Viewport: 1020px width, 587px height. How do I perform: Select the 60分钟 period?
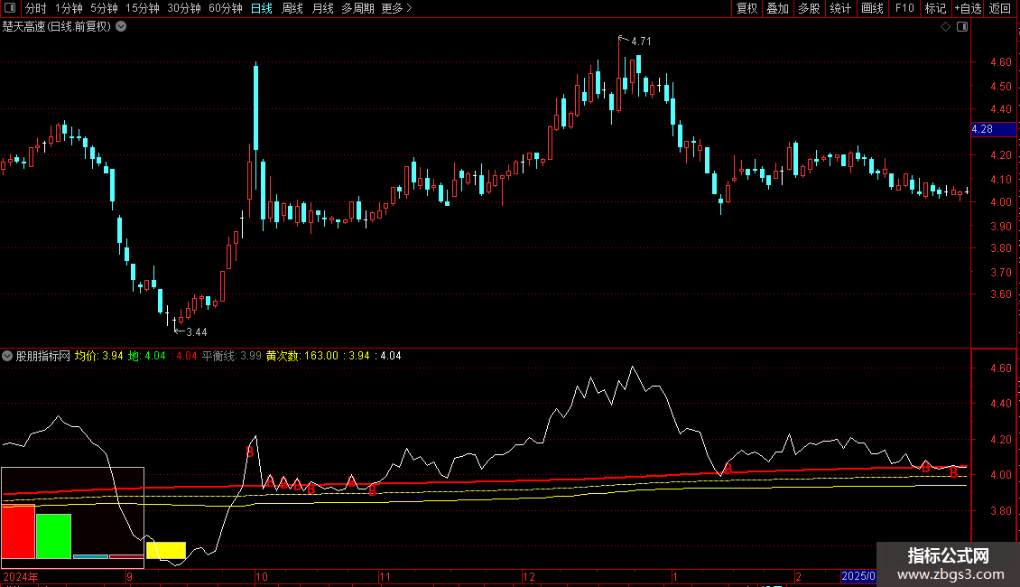226,8
